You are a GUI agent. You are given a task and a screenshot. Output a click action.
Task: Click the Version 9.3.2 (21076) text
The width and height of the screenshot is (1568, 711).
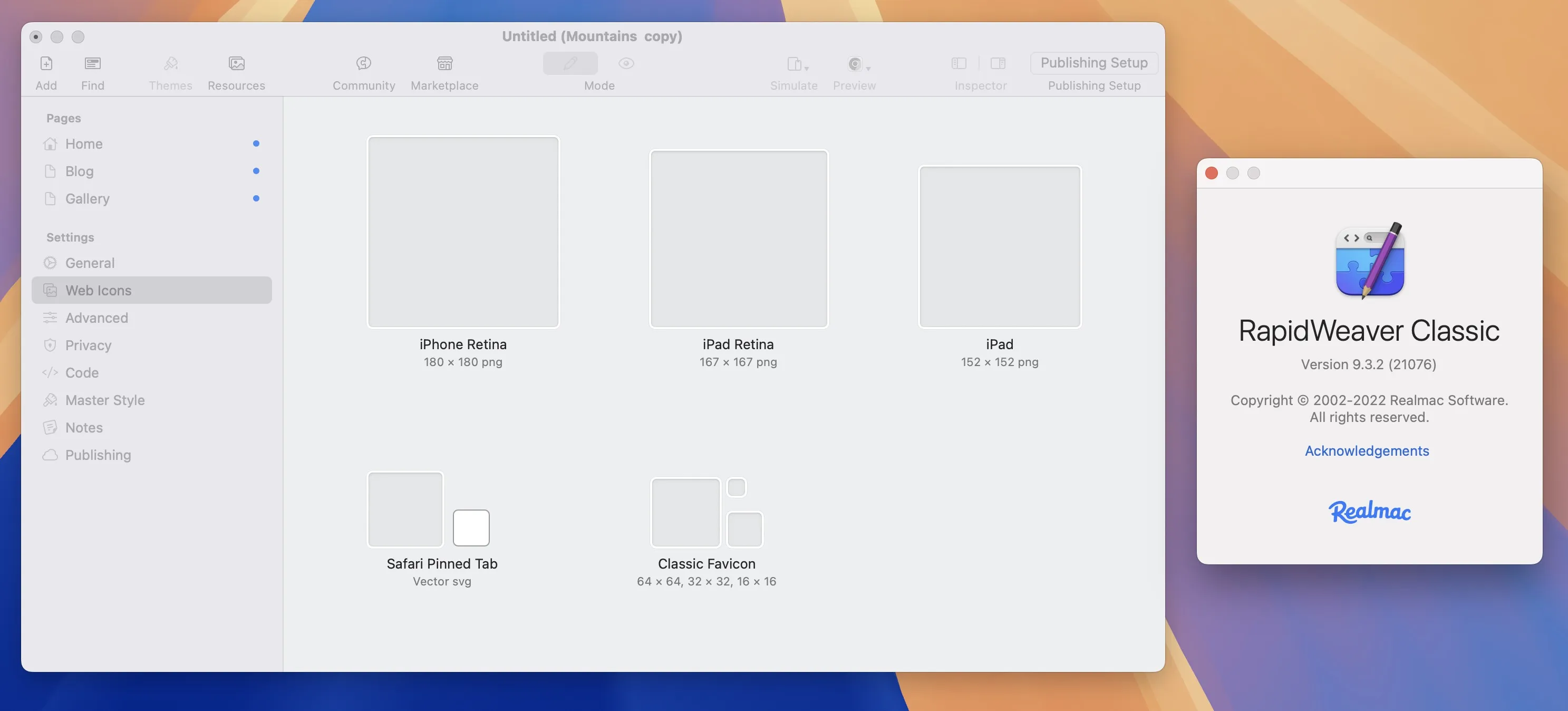pos(1368,364)
